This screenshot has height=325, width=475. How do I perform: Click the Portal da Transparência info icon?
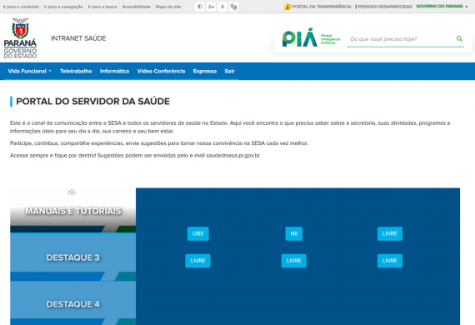coord(287,7)
